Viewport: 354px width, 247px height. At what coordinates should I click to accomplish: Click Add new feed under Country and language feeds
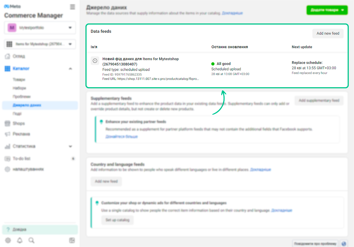click(106, 181)
